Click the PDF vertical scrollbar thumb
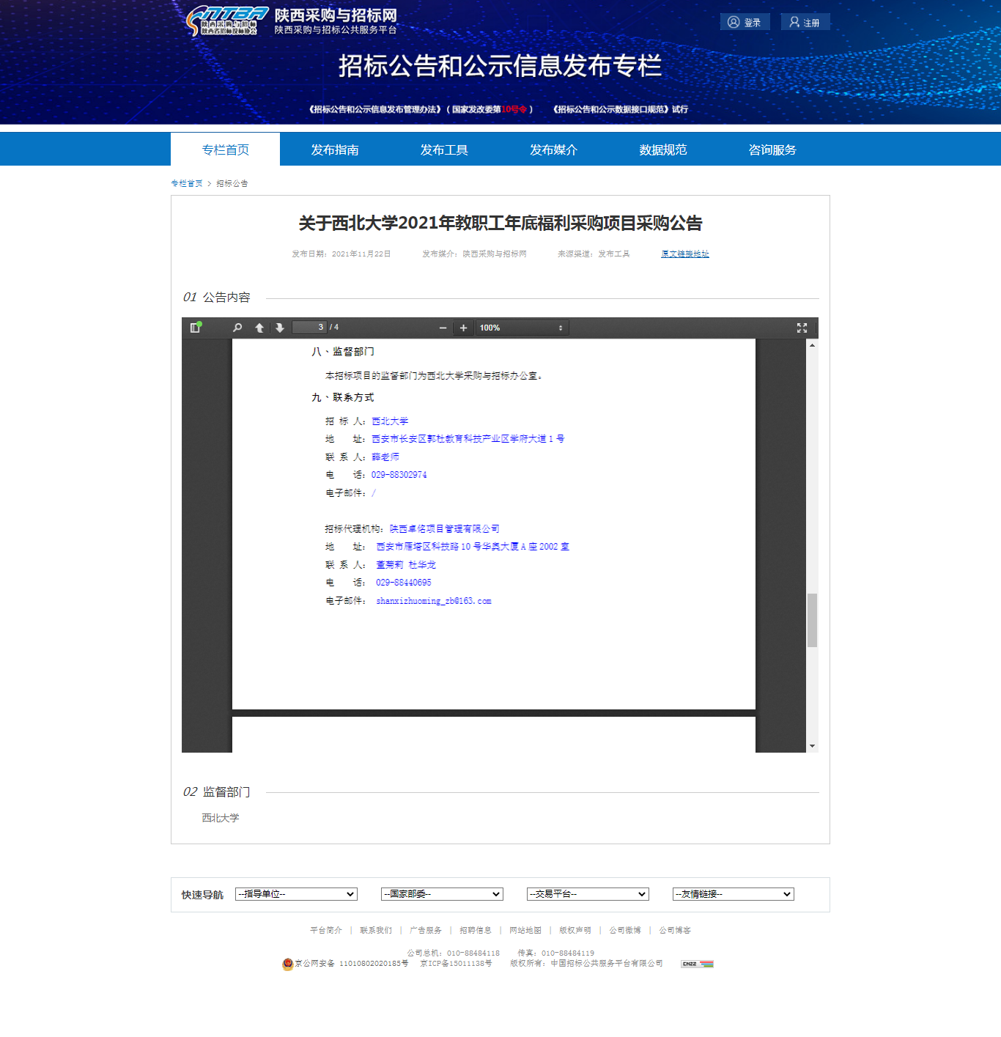1001x1037 pixels. point(812,620)
